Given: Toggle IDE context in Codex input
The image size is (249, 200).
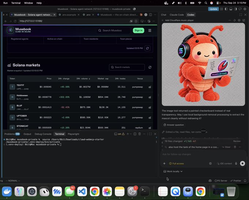Looking at the screenshot, I should pos(224,163).
